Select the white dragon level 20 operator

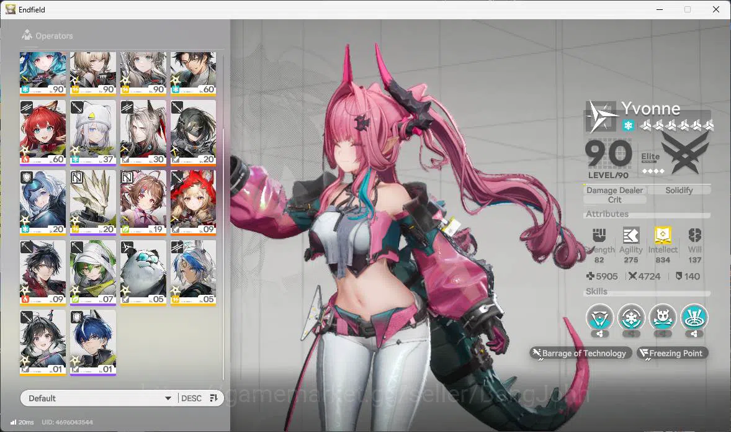93,202
